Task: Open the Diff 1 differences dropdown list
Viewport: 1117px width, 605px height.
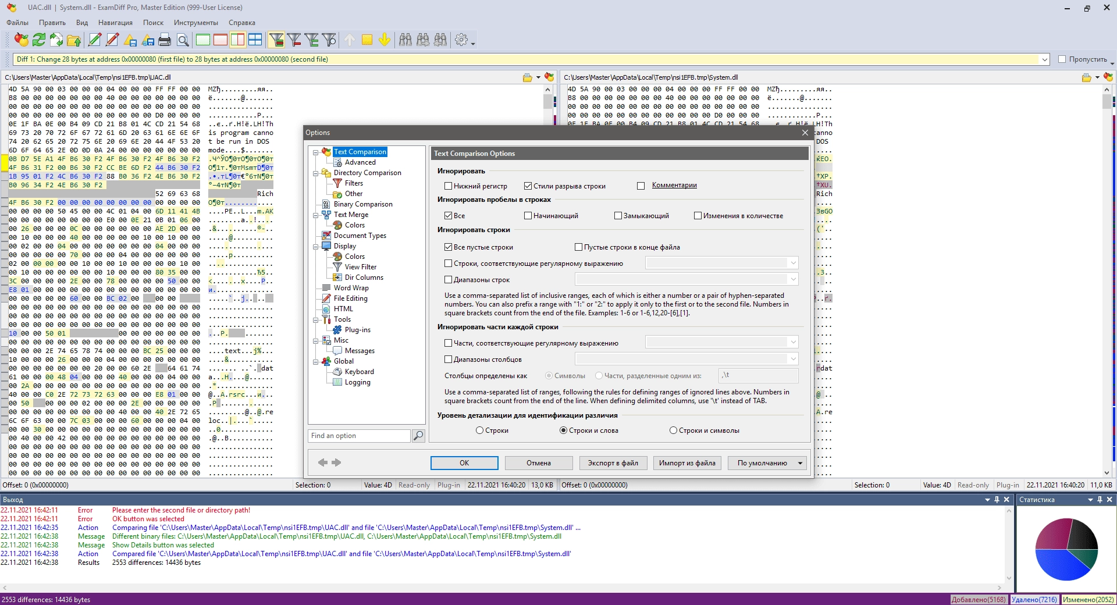Action: tap(1045, 59)
